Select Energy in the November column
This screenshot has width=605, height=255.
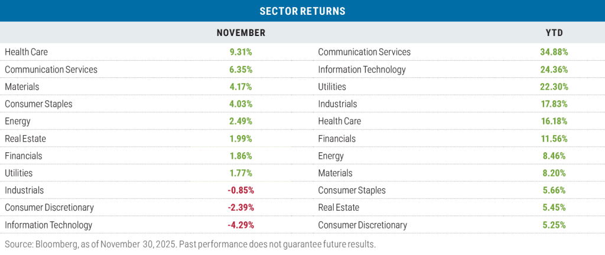[18, 121]
